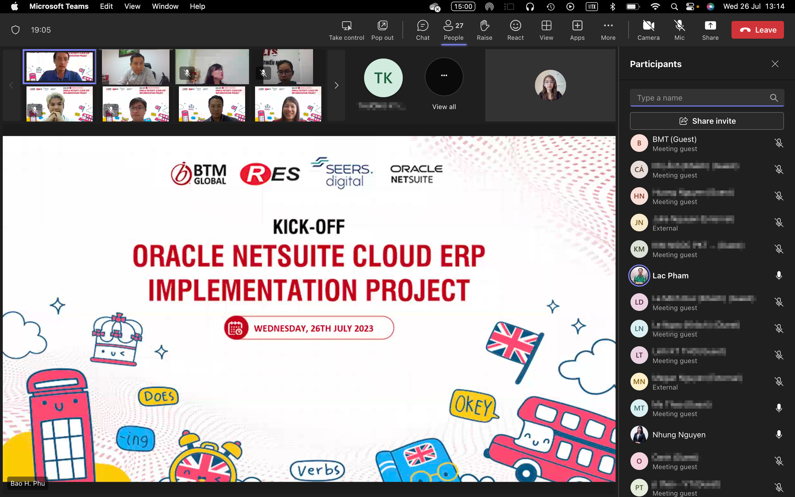Toggle the People participants panel
This screenshot has width=795, height=497.
point(454,30)
